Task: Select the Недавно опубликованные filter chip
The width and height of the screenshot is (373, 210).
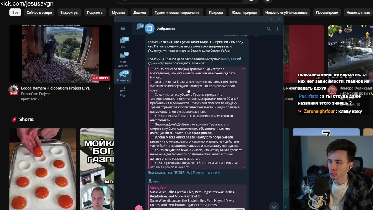Action: [286, 13]
